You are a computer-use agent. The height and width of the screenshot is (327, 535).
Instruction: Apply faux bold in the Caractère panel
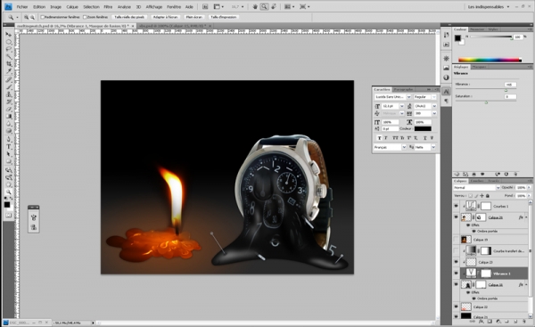coord(380,138)
